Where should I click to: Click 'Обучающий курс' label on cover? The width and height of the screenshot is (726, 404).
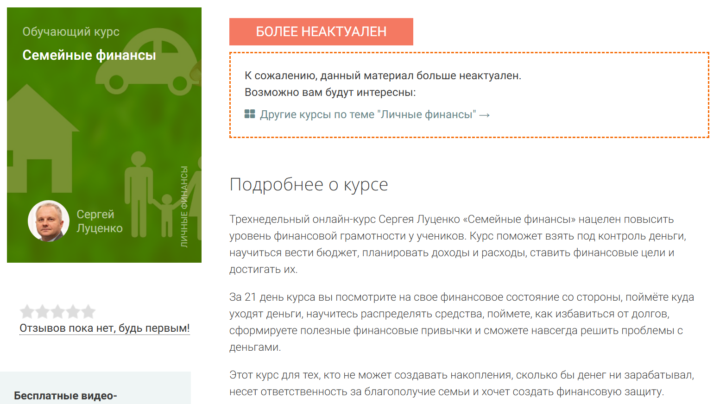tap(71, 32)
